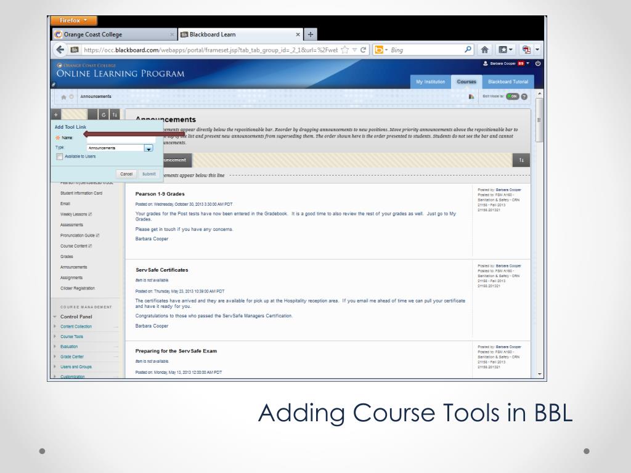Close the Blackboard Learn tab
Screen dimensions: 631x473
pos(298,34)
